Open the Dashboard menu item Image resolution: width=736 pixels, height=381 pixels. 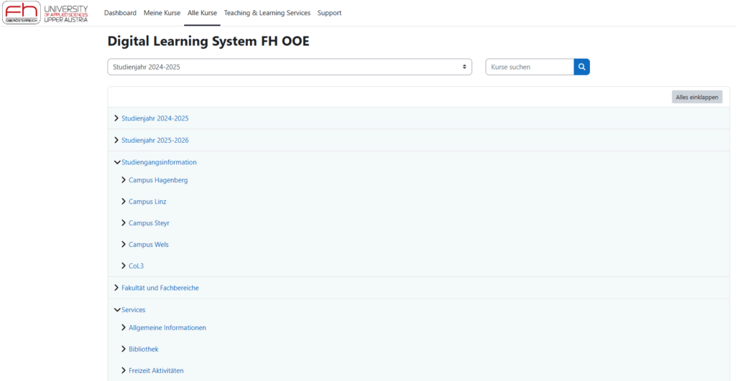coord(120,13)
